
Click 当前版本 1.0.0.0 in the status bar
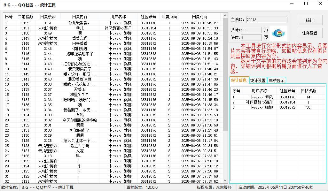(142, 187)
